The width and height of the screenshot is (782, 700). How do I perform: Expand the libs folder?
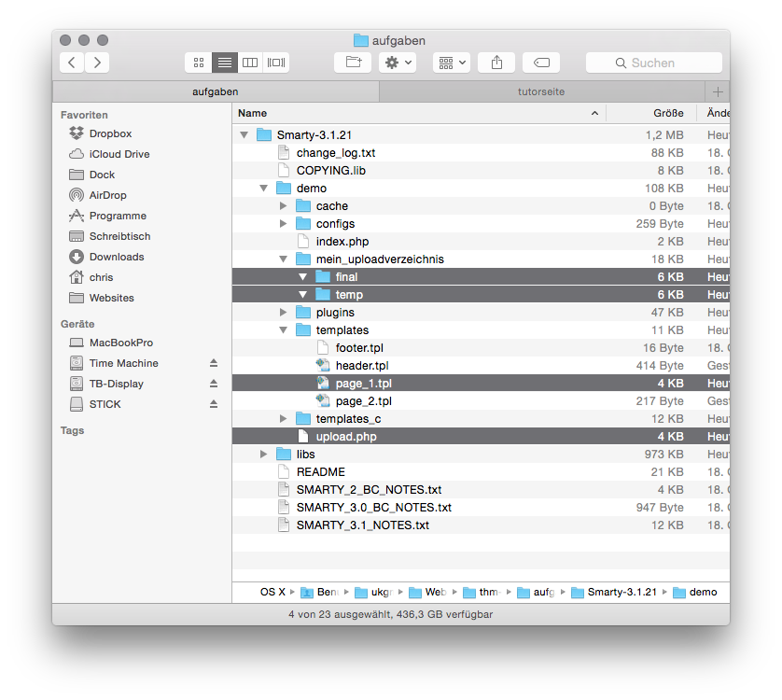point(264,454)
